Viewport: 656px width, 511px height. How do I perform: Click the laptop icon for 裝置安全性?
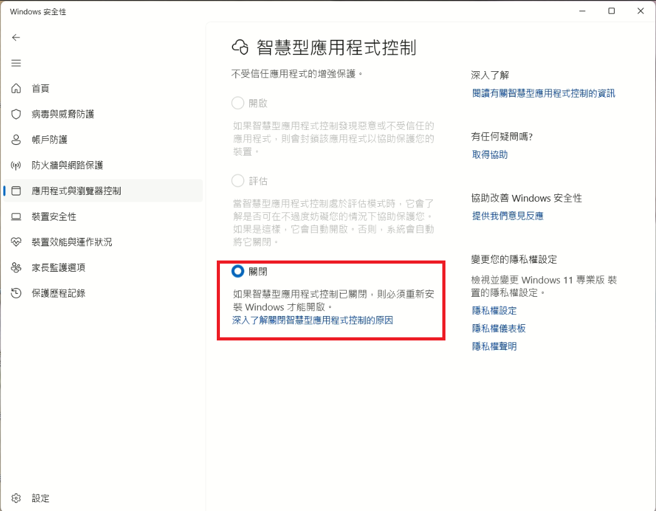(x=16, y=217)
